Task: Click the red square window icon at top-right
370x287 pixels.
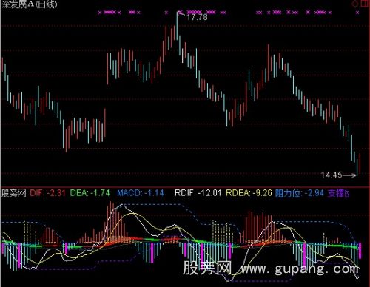Action: 365,4
